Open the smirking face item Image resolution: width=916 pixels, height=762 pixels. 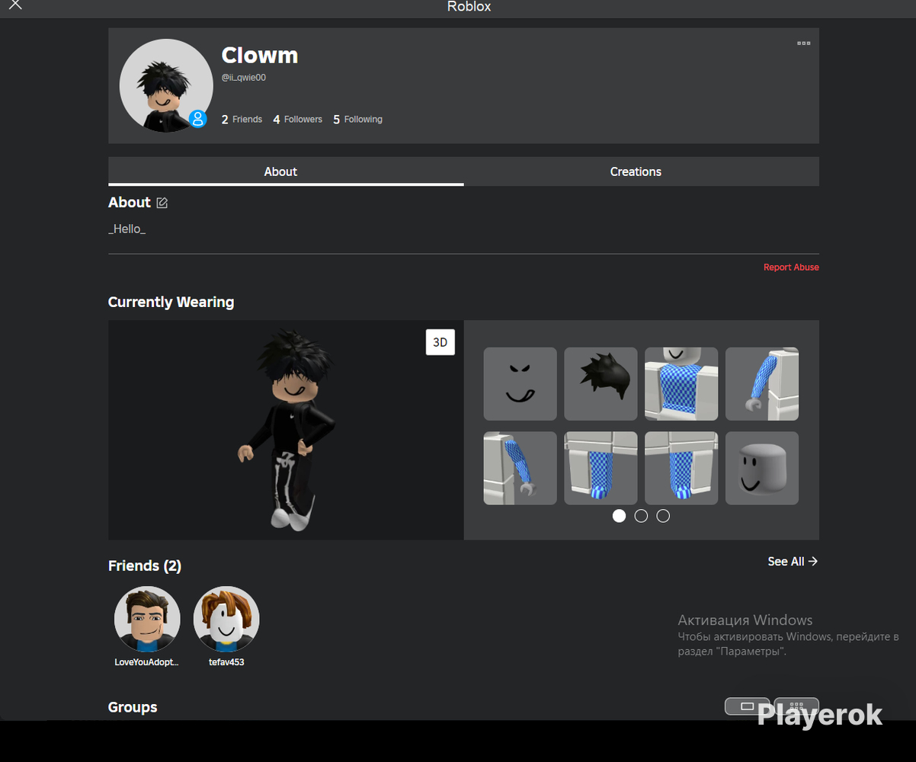tap(520, 384)
